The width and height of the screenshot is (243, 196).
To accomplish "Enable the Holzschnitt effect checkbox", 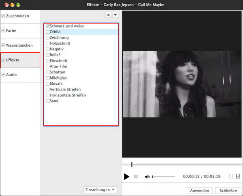I will [x=48, y=43].
